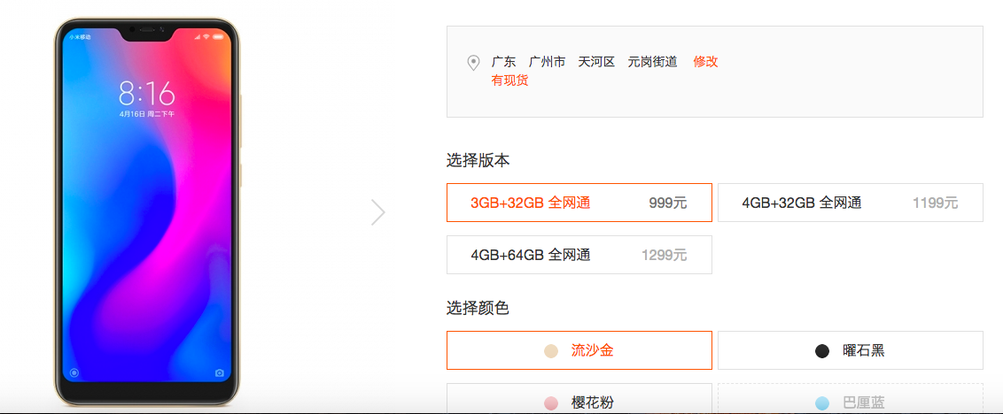Viewport: 1003px width, 414px height.
Task: Click 修改 to change delivery address
Action: [x=705, y=62]
